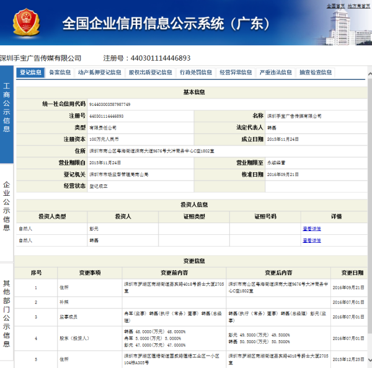Click the 变更事项 column header
372x368 pixels.
point(90,273)
